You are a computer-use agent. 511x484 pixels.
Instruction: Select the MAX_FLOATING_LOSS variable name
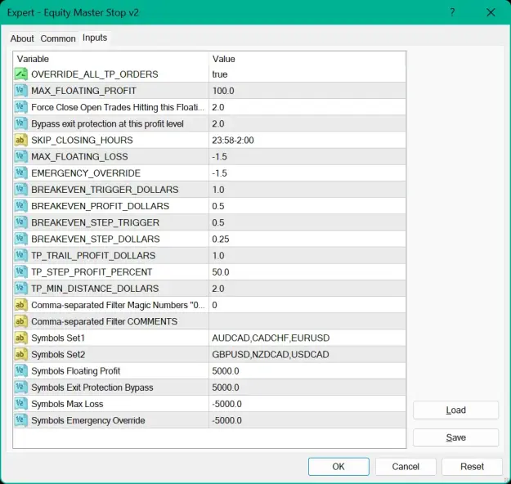[79, 157]
